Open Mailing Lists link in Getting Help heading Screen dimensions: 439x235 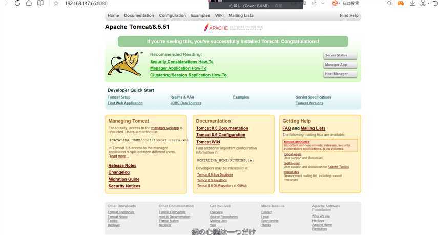tap(313, 128)
